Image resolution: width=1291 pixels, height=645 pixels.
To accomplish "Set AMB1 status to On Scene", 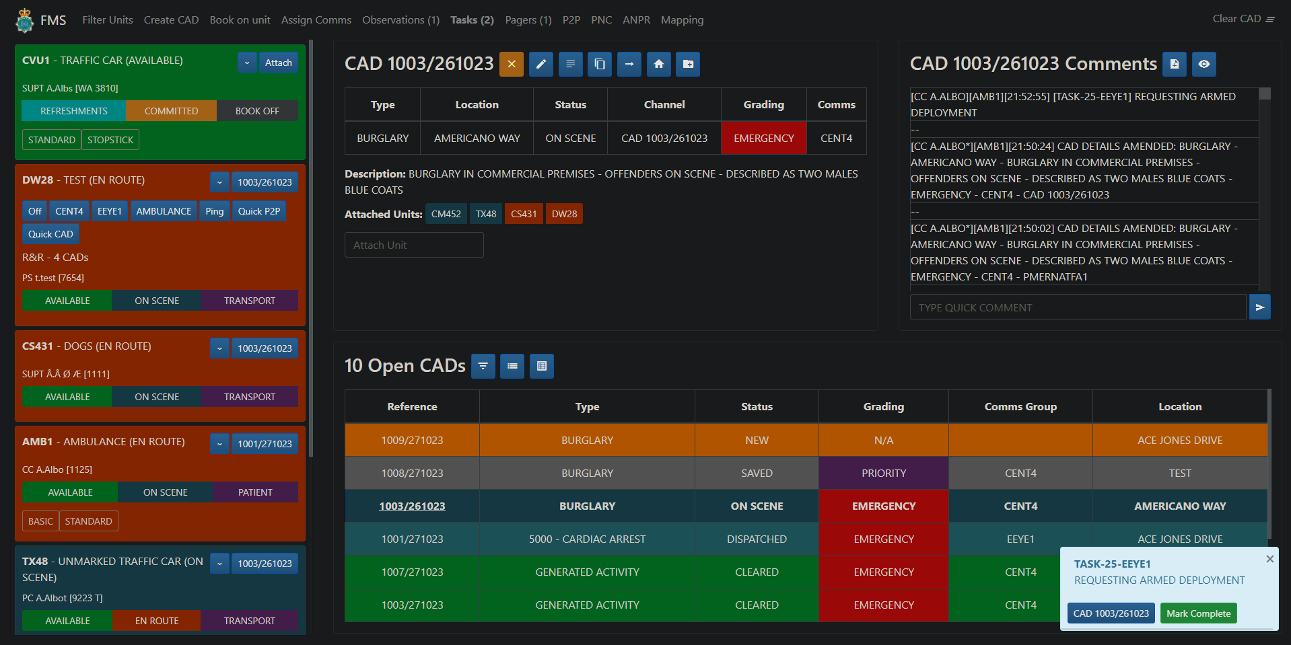I will [x=165, y=492].
